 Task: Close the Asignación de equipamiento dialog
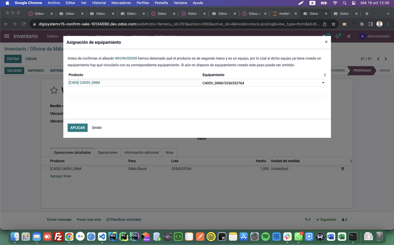point(326,42)
